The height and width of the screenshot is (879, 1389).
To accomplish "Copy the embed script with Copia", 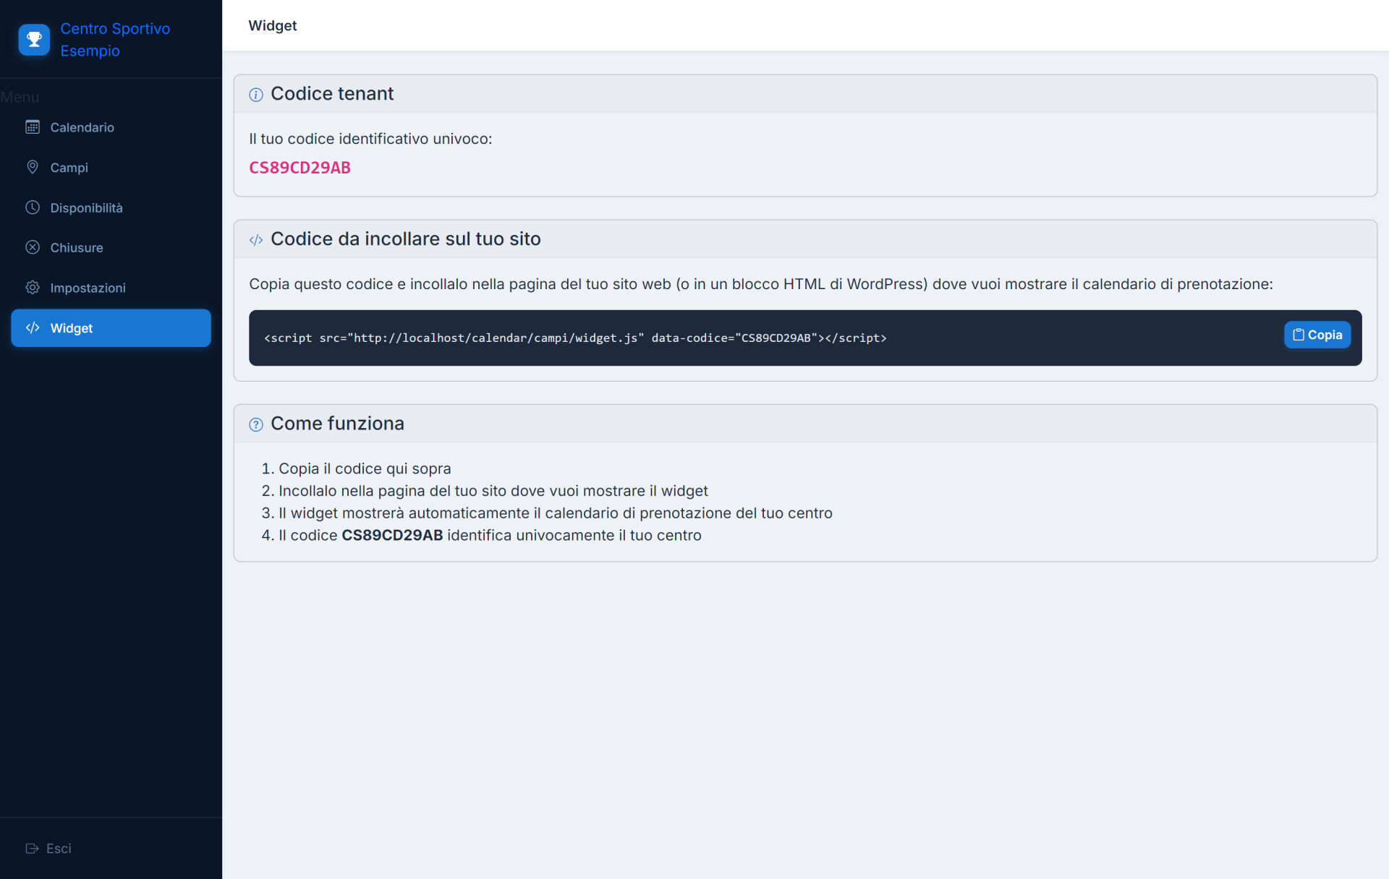I will pyautogui.click(x=1317, y=335).
